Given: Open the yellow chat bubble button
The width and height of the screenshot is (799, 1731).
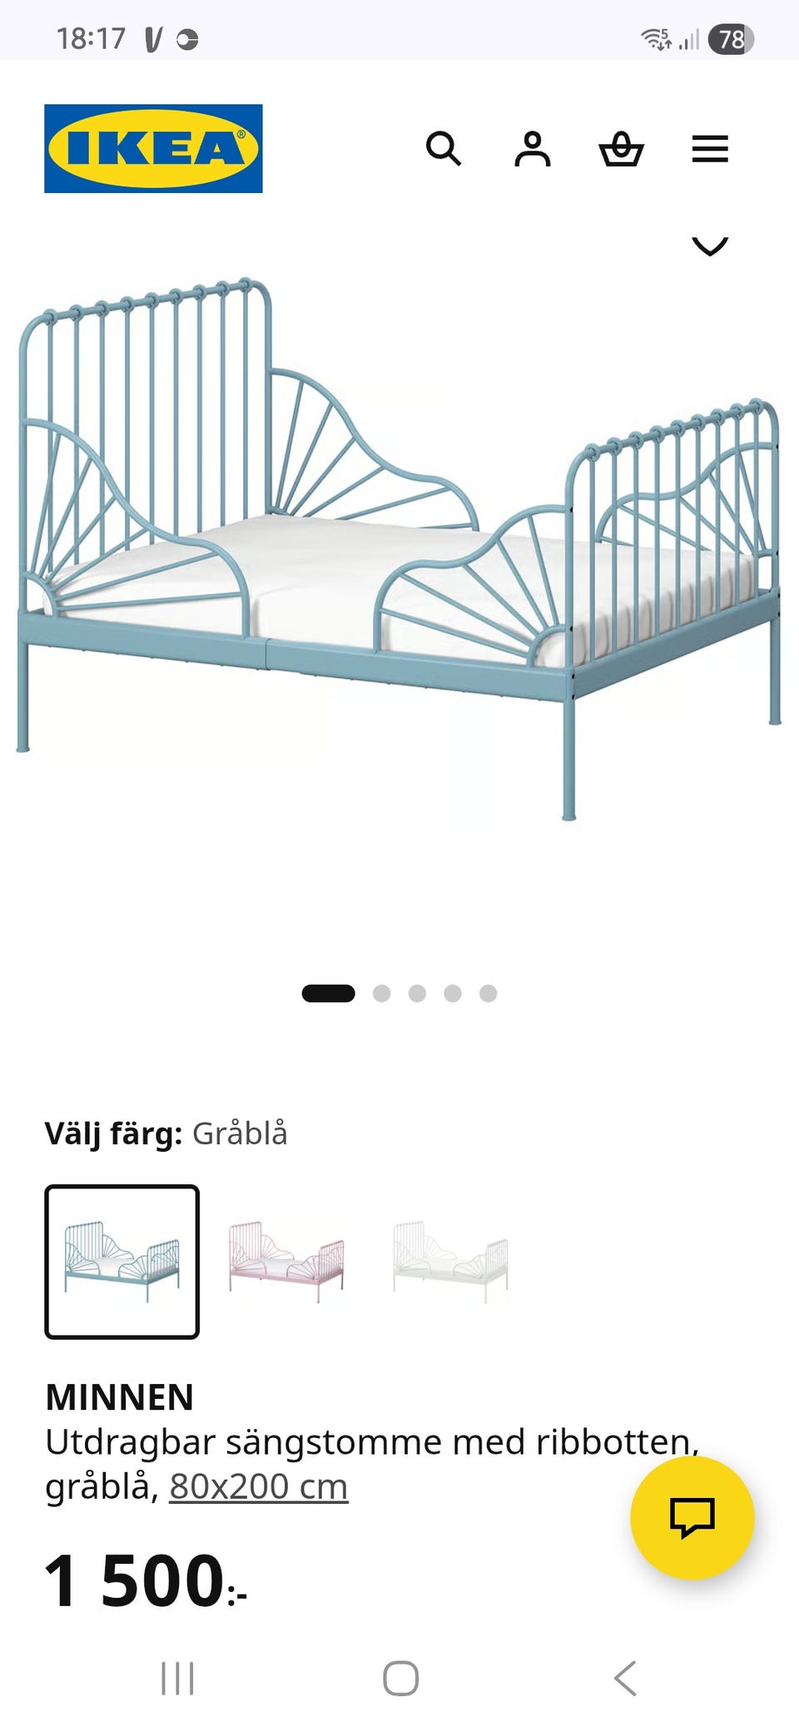Looking at the screenshot, I should pos(692,1517).
